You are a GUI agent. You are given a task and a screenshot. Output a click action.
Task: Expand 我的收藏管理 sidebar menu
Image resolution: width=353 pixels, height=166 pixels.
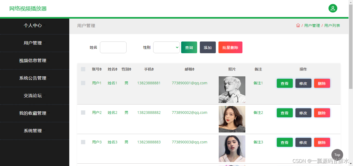35,113
